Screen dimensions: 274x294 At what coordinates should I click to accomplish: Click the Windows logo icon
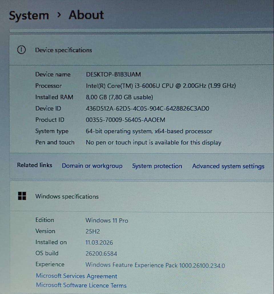point(22,196)
